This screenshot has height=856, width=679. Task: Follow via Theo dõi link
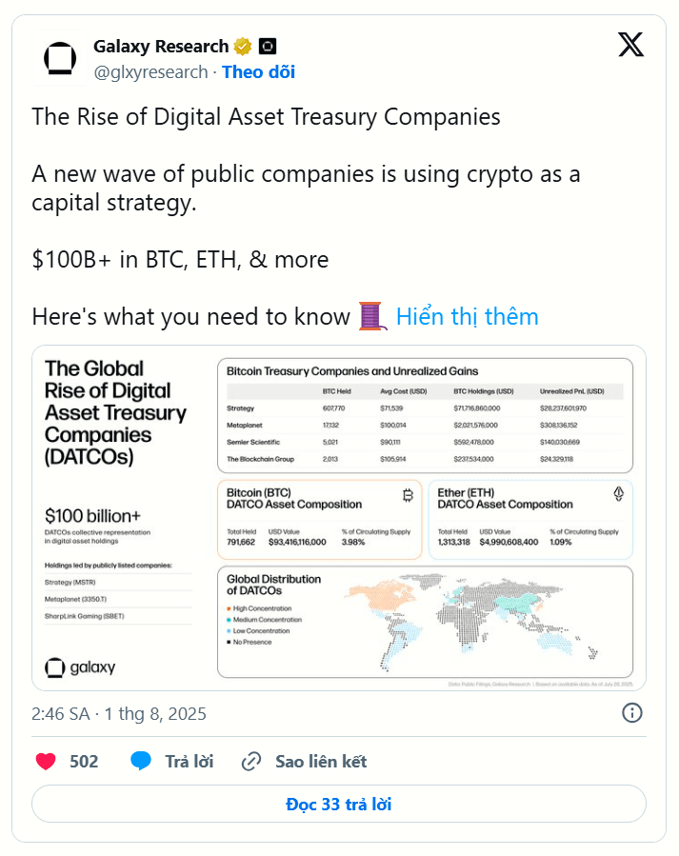258,72
